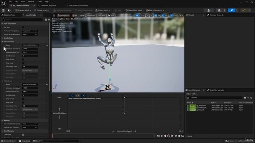Click the Make Static Mesh button

click(x=134, y=10)
